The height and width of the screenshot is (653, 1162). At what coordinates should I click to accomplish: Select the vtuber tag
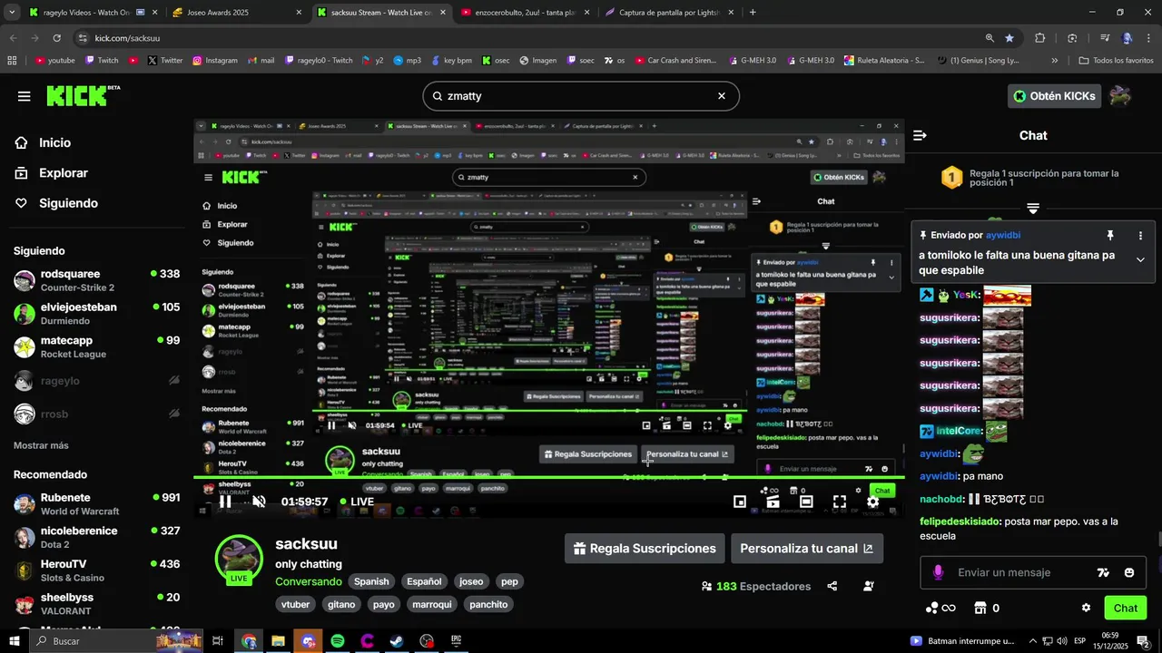tap(296, 604)
